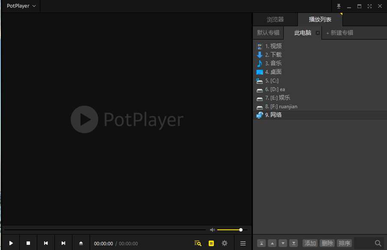Move item to bottom of playlist

294,243
